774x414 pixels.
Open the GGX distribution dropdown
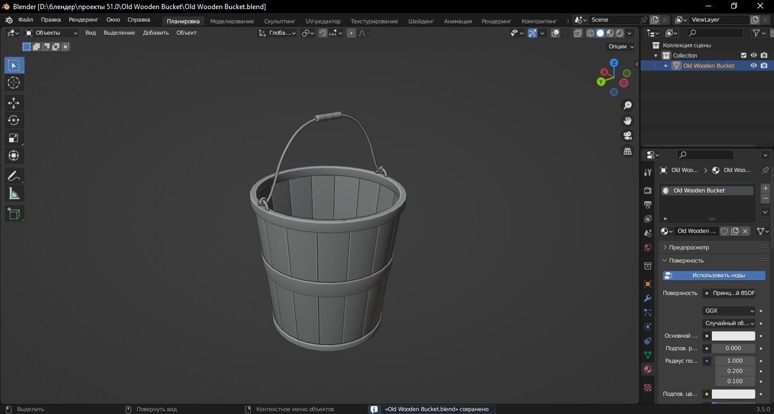(729, 311)
